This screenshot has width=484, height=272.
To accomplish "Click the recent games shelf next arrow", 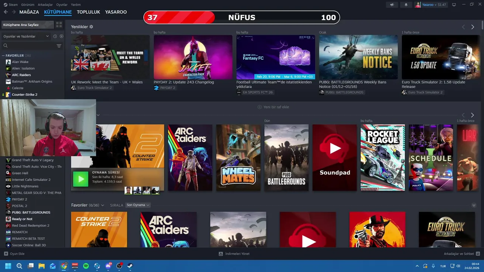I will coord(472,115).
